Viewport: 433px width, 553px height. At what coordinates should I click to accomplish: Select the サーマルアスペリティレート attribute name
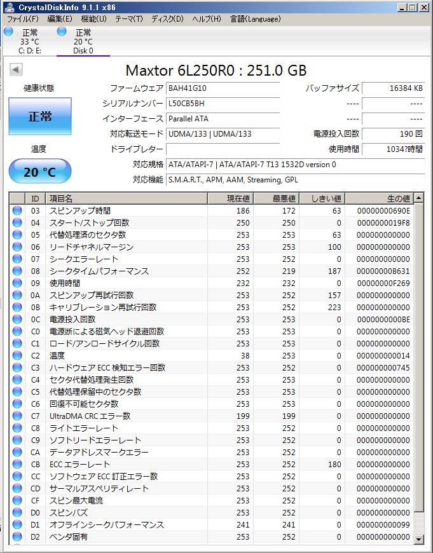pyautogui.click(x=99, y=488)
